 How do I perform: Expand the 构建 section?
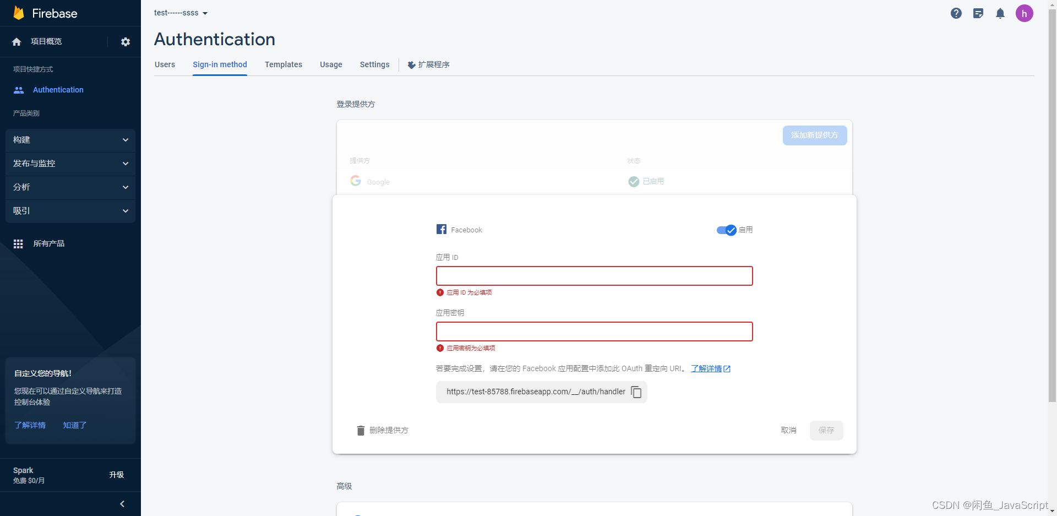point(70,140)
